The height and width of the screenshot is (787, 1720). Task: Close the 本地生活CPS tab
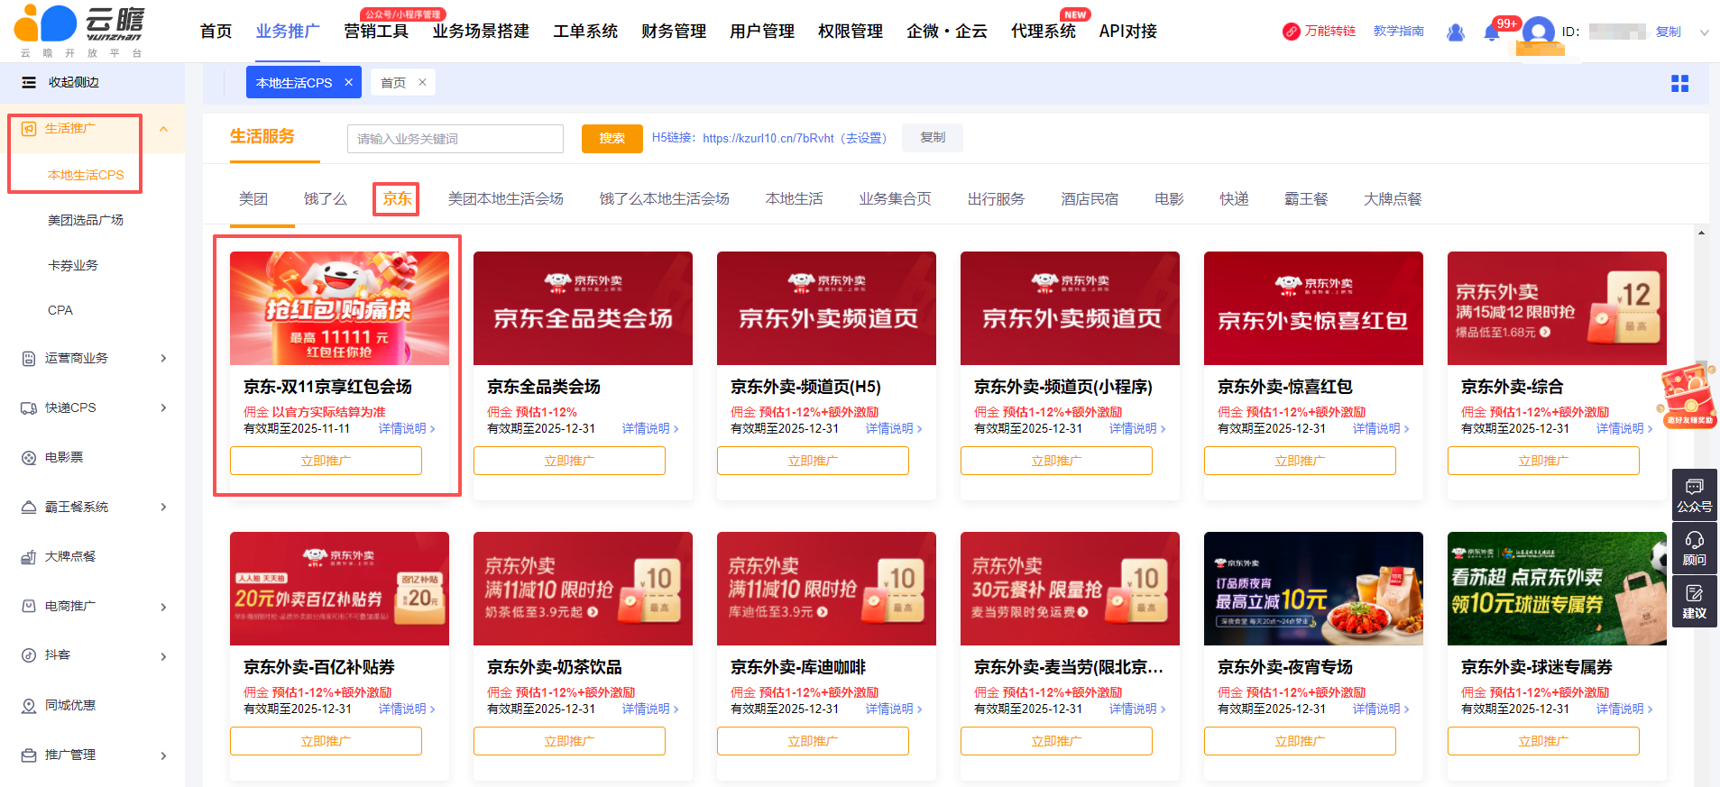point(348,82)
